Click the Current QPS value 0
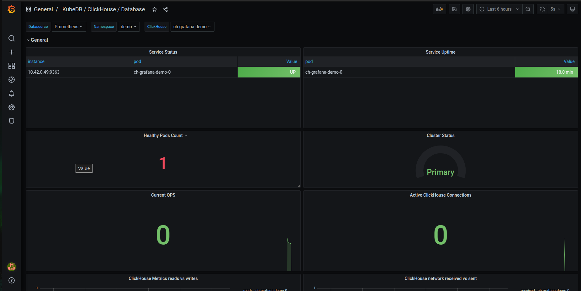The width and height of the screenshot is (581, 291). [163, 235]
